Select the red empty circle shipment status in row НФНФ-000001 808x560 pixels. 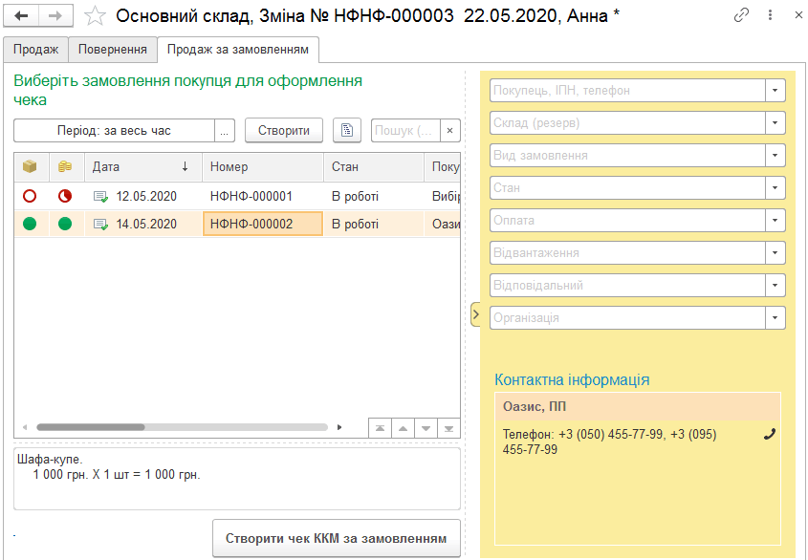click(x=30, y=196)
